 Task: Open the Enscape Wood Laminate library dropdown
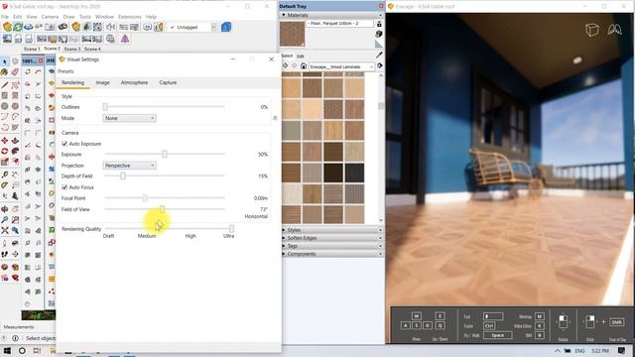(341, 66)
